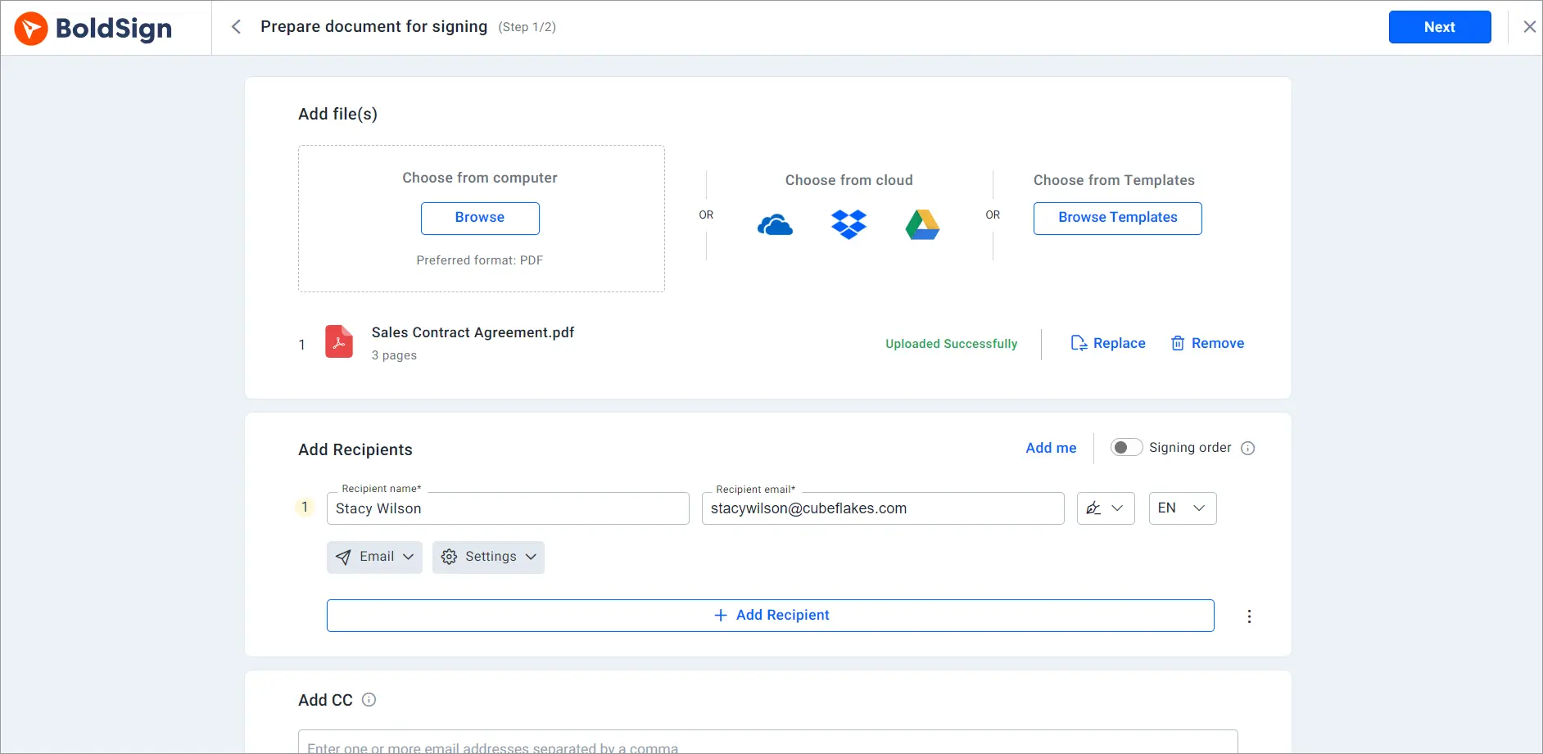Click the Add CC email input

click(767, 743)
